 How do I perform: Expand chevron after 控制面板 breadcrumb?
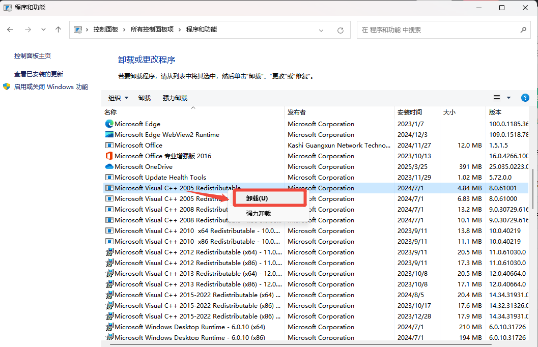click(124, 30)
